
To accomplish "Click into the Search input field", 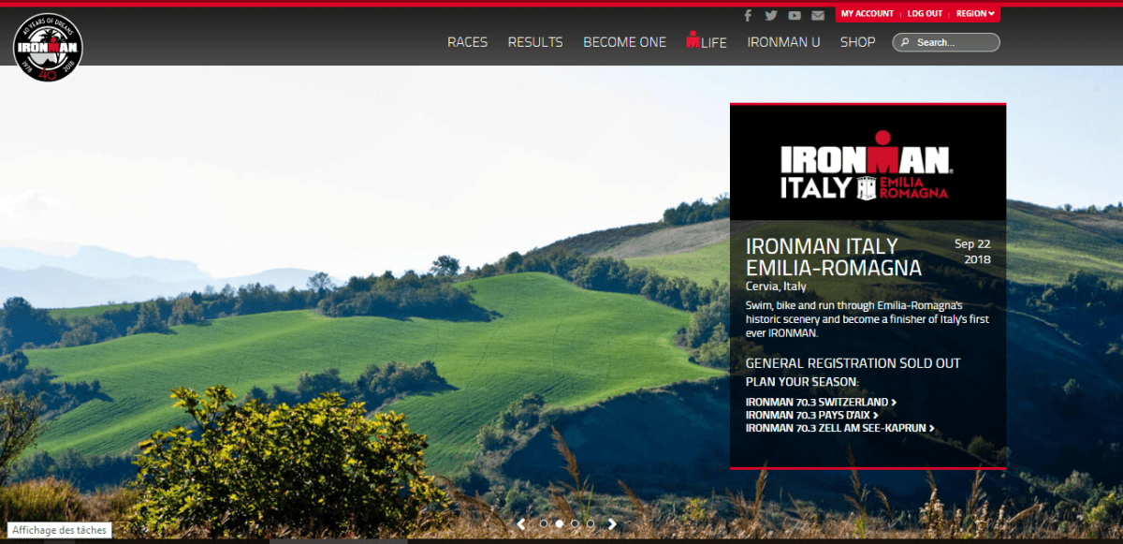I will pyautogui.click(x=953, y=42).
